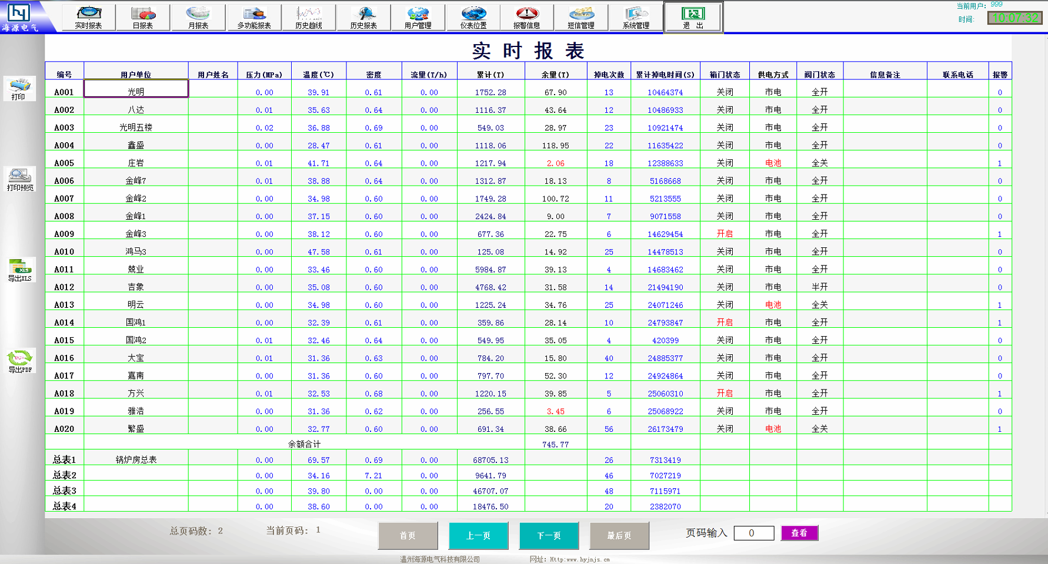Image resolution: width=1048 pixels, height=564 pixels.
Task: Open the 多功能报表 icon
Action: click(253, 17)
